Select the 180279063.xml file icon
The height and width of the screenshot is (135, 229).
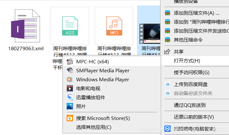pos(26,26)
